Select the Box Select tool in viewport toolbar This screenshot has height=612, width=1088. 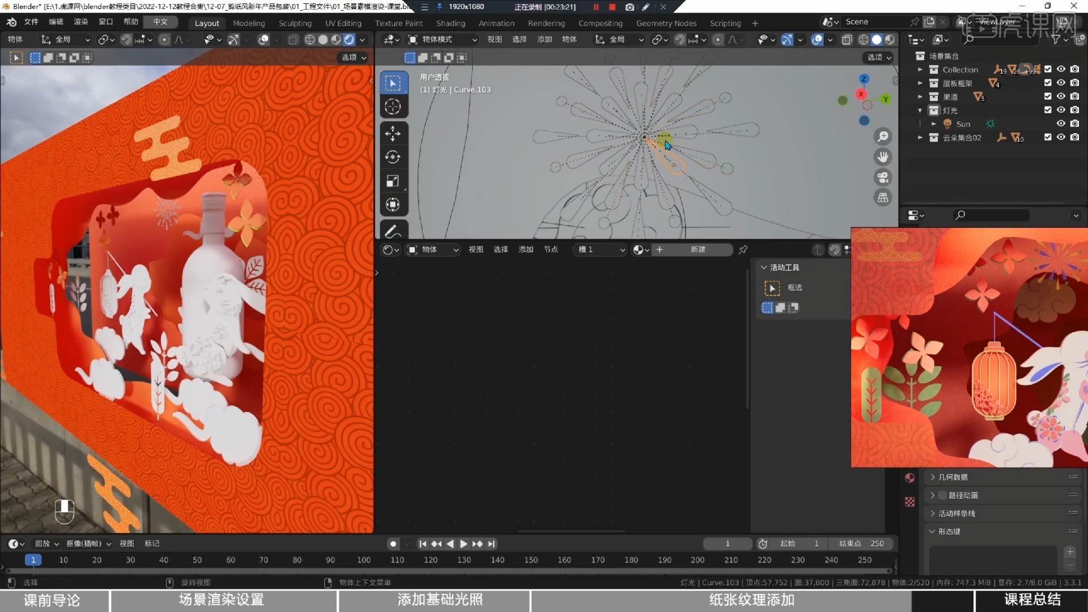click(393, 83)
